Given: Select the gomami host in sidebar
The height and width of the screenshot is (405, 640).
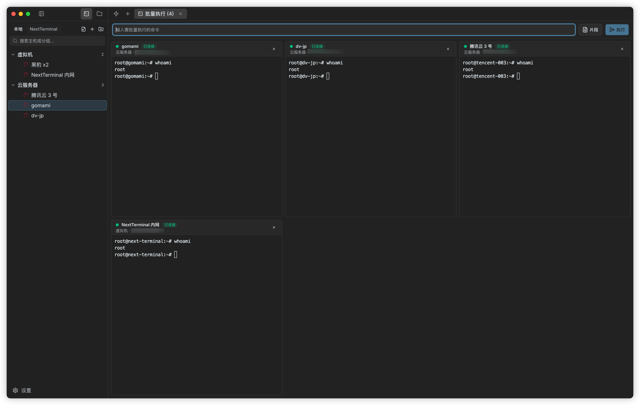Looking at the screenshot, I should pyautogui.click(x=57, y=105).
